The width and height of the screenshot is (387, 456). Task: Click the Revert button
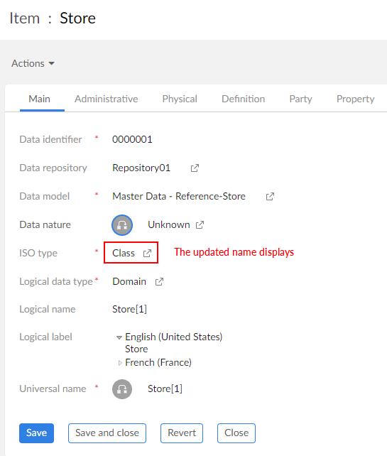[182, 433]
